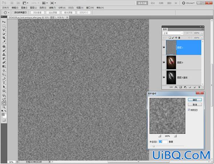Click the foreground color swatch in toolbox
This screenshot has height=164, width=214.
(x=3, y=114)
